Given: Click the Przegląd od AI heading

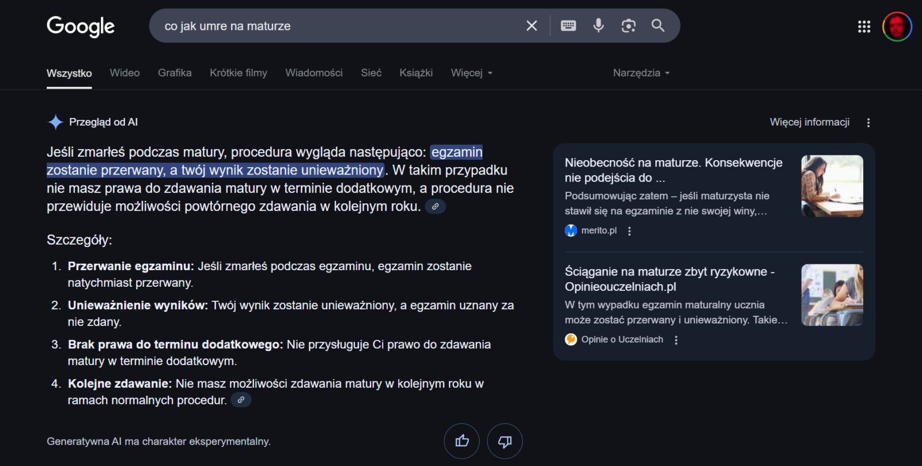Looking at the screenshot, I should pos(103,122).
